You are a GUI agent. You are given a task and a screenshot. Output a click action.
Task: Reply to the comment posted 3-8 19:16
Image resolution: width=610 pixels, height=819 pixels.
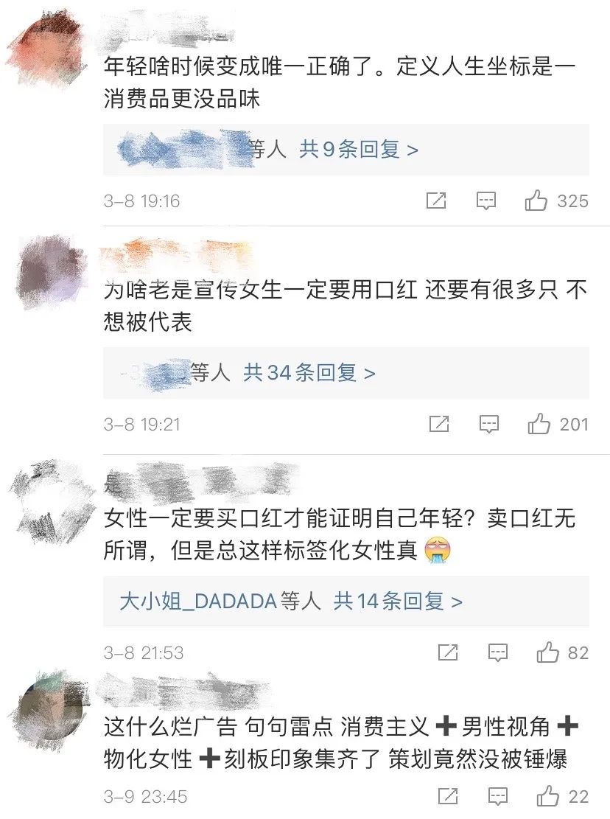[x=485, y=201]
